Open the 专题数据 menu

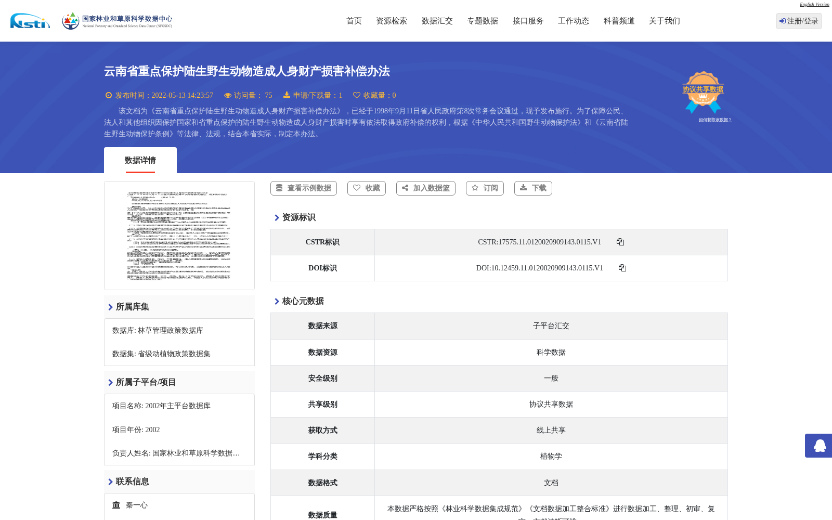pyautogui.click(x=483, y=21)
